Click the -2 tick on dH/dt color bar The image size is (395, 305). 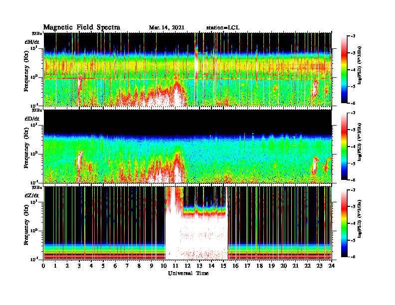pos(353,36)
